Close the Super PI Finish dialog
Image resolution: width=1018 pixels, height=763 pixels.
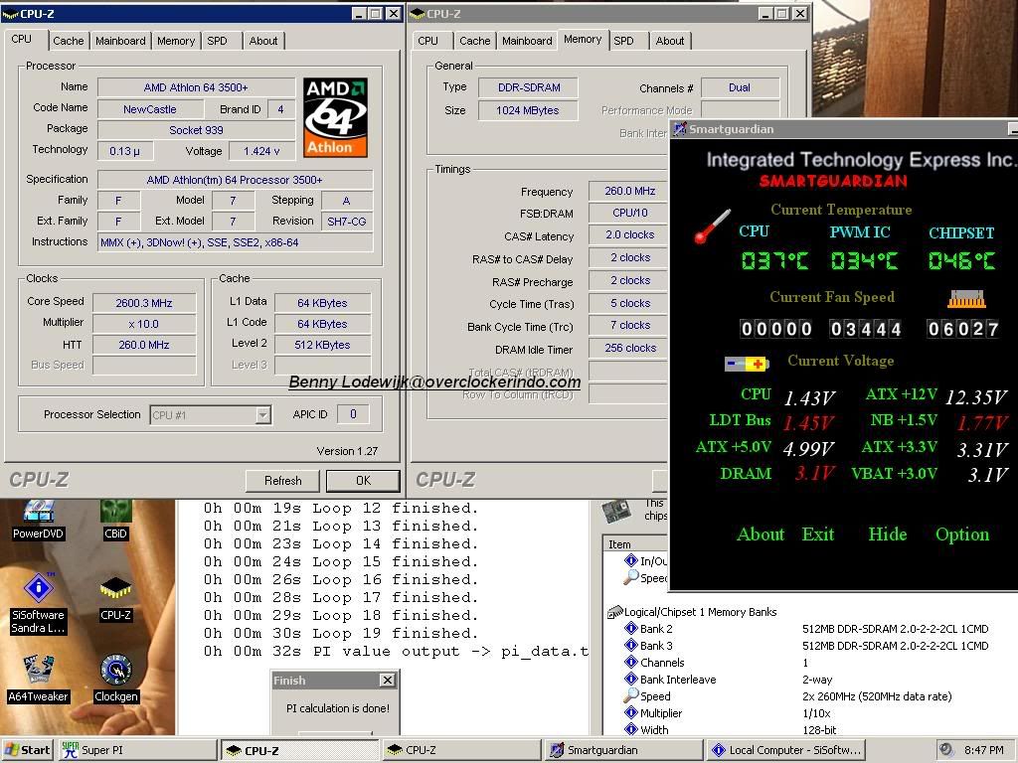[387, 680]
